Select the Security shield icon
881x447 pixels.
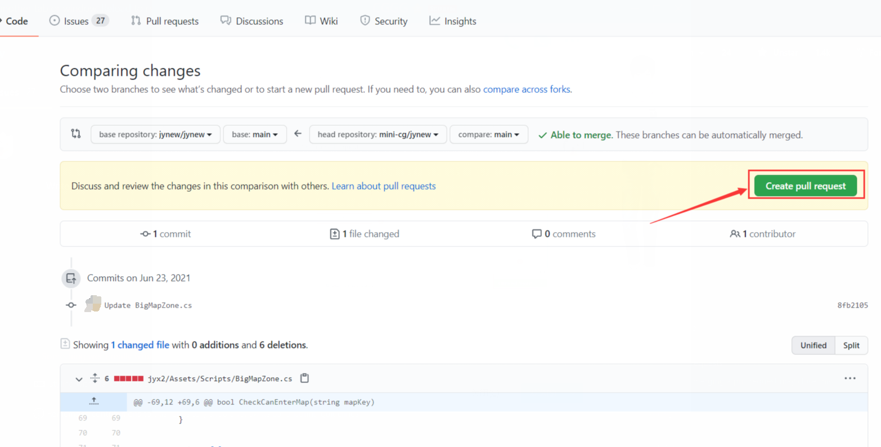pos(363,20)
